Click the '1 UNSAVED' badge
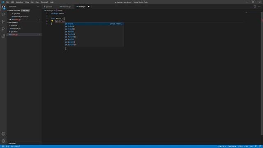263x148 pixels. (x=25, y=10)
